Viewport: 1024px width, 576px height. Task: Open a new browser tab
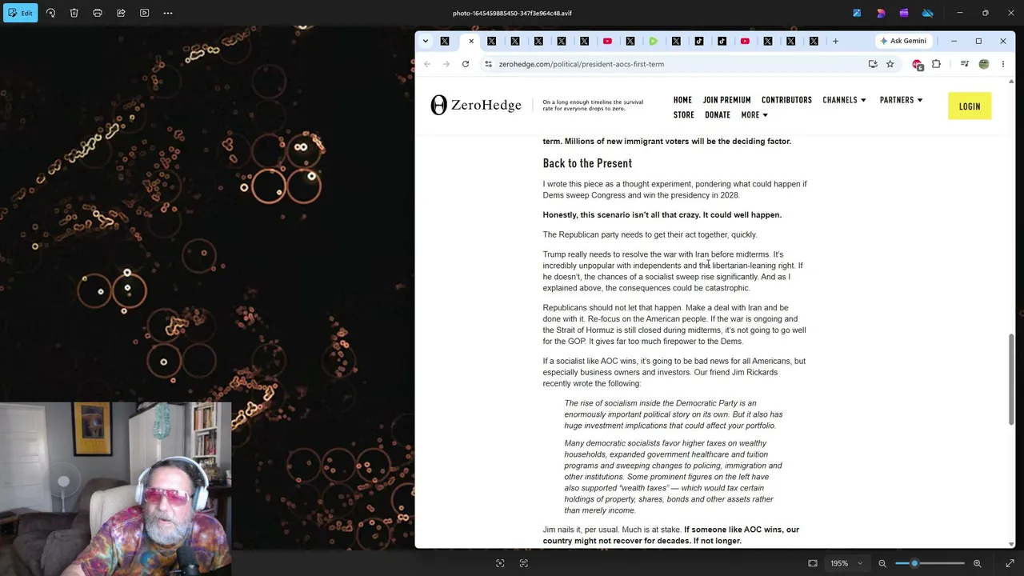coord(835,41)
